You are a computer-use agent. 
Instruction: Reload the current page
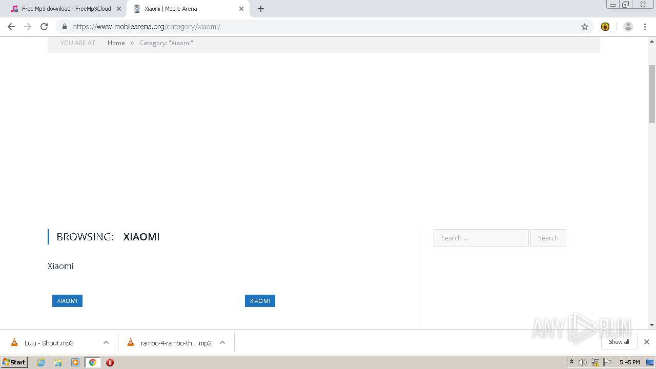[x=44, y=27]
